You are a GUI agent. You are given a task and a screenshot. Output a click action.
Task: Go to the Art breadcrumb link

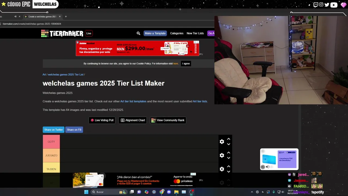[x=44, y=75]
